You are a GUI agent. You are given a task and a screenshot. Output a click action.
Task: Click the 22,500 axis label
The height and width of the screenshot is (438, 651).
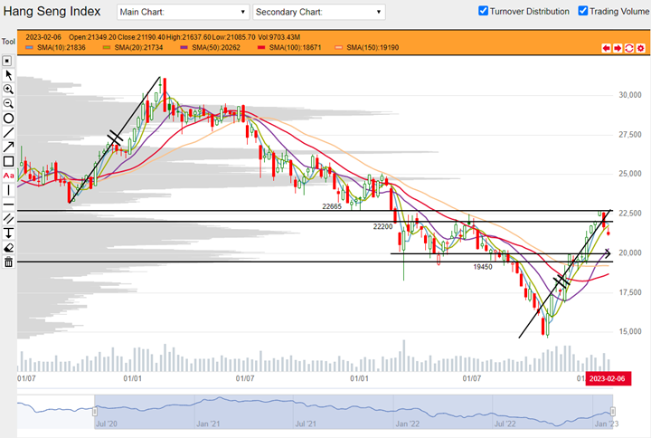point(630,213)
